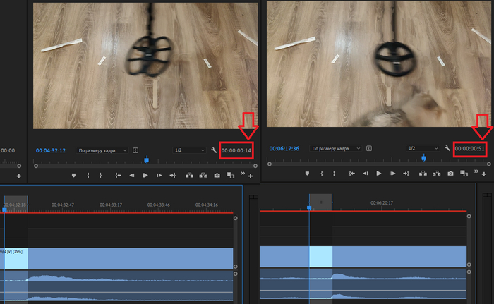494x304 pixels.
Task: Open left monitor 'По размеру кадра' zoom dropdown
Action: coord(102,150)
